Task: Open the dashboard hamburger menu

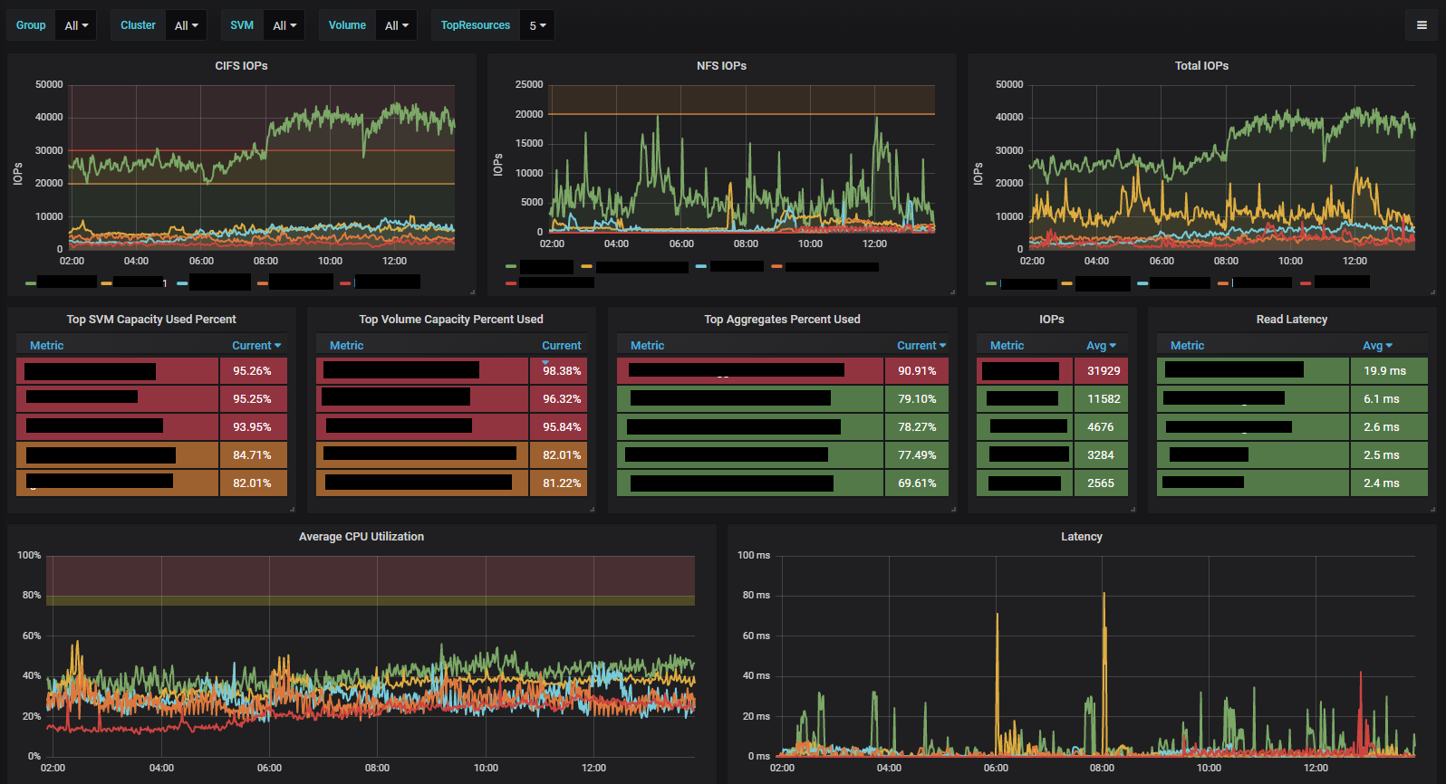Action: [x=1422, y=25]
